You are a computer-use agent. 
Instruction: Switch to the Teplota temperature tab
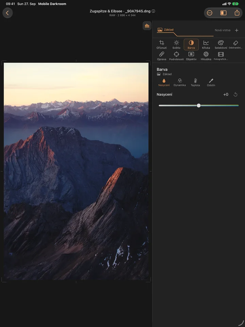[x=195, y=82]
